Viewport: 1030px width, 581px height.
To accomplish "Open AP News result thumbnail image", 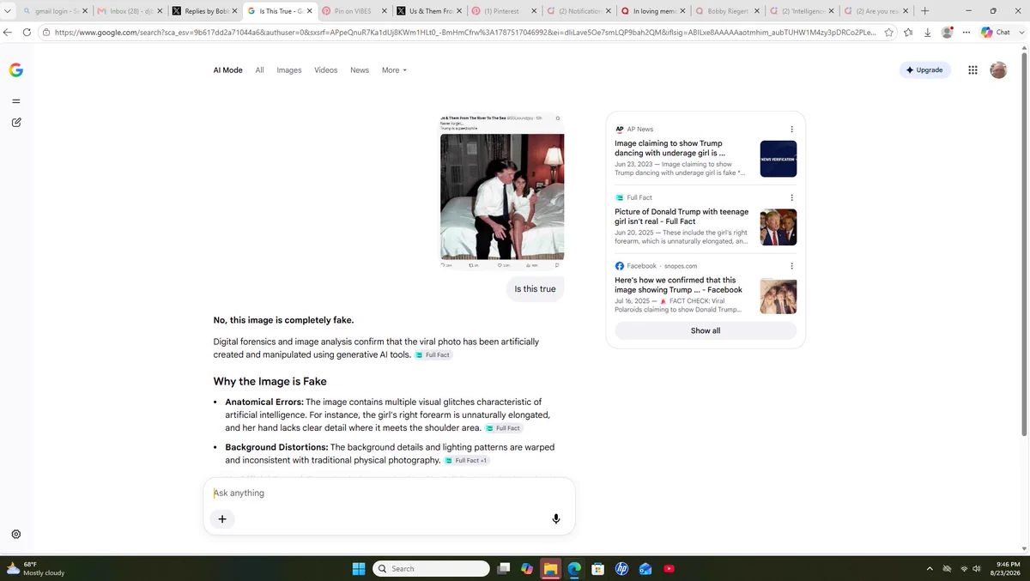I will point(779,159).
